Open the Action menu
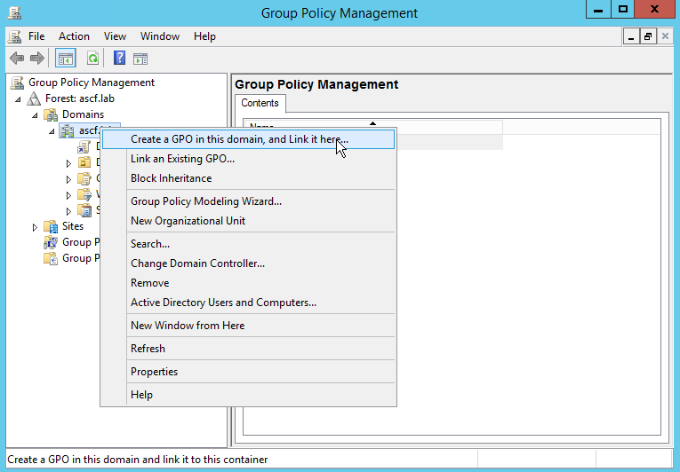The height and width of the screenshot is (472, 680). tap(74, 36)
